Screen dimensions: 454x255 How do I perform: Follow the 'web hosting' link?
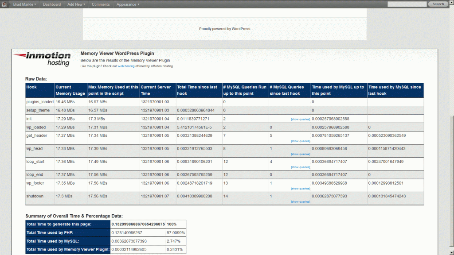[x=126, y=66]
